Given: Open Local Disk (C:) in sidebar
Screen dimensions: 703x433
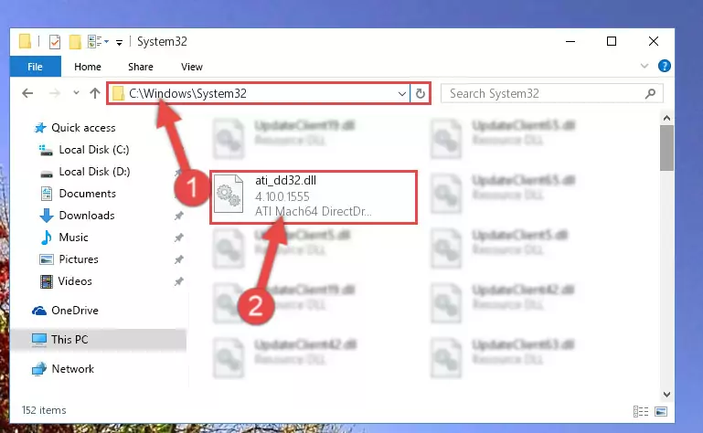Looking at the screenshot, I should 94,149.
